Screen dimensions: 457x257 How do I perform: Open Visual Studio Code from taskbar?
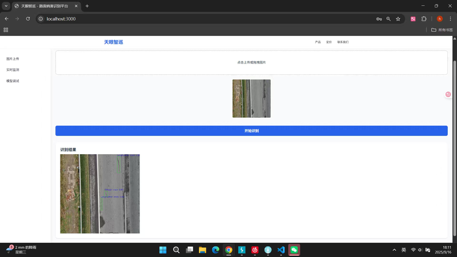(281, 250)
